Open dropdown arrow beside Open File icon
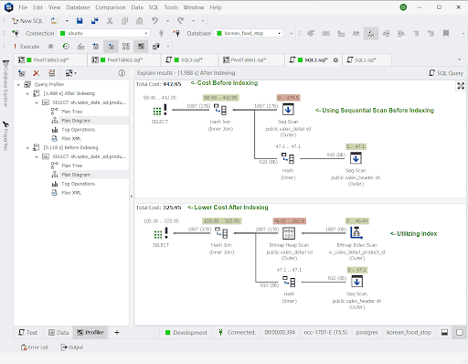This screenshot has width=468, height=364. (x=67, y=21)
